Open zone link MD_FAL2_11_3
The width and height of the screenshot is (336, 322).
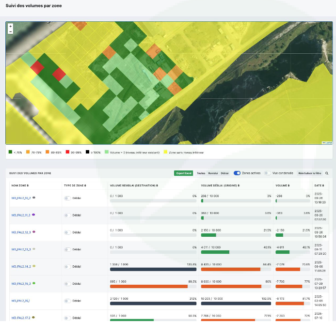21,215
